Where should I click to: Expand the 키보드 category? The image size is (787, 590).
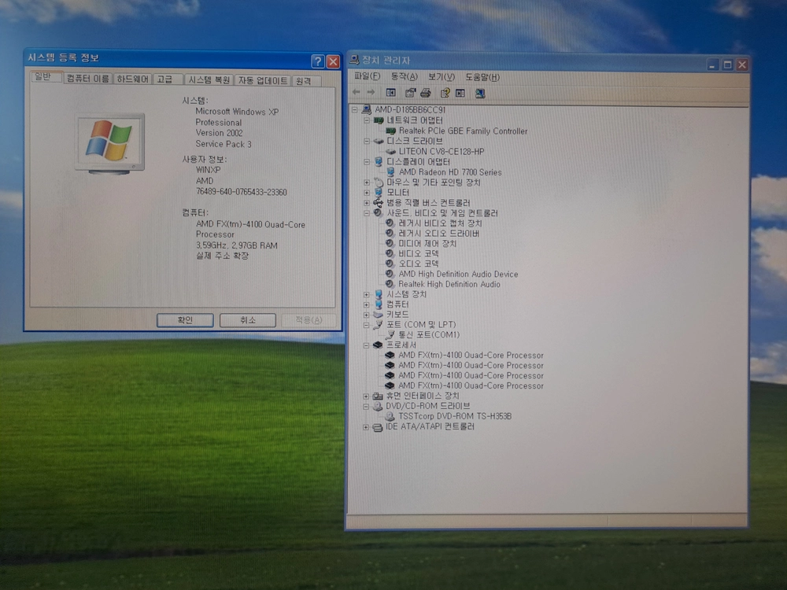367,315
